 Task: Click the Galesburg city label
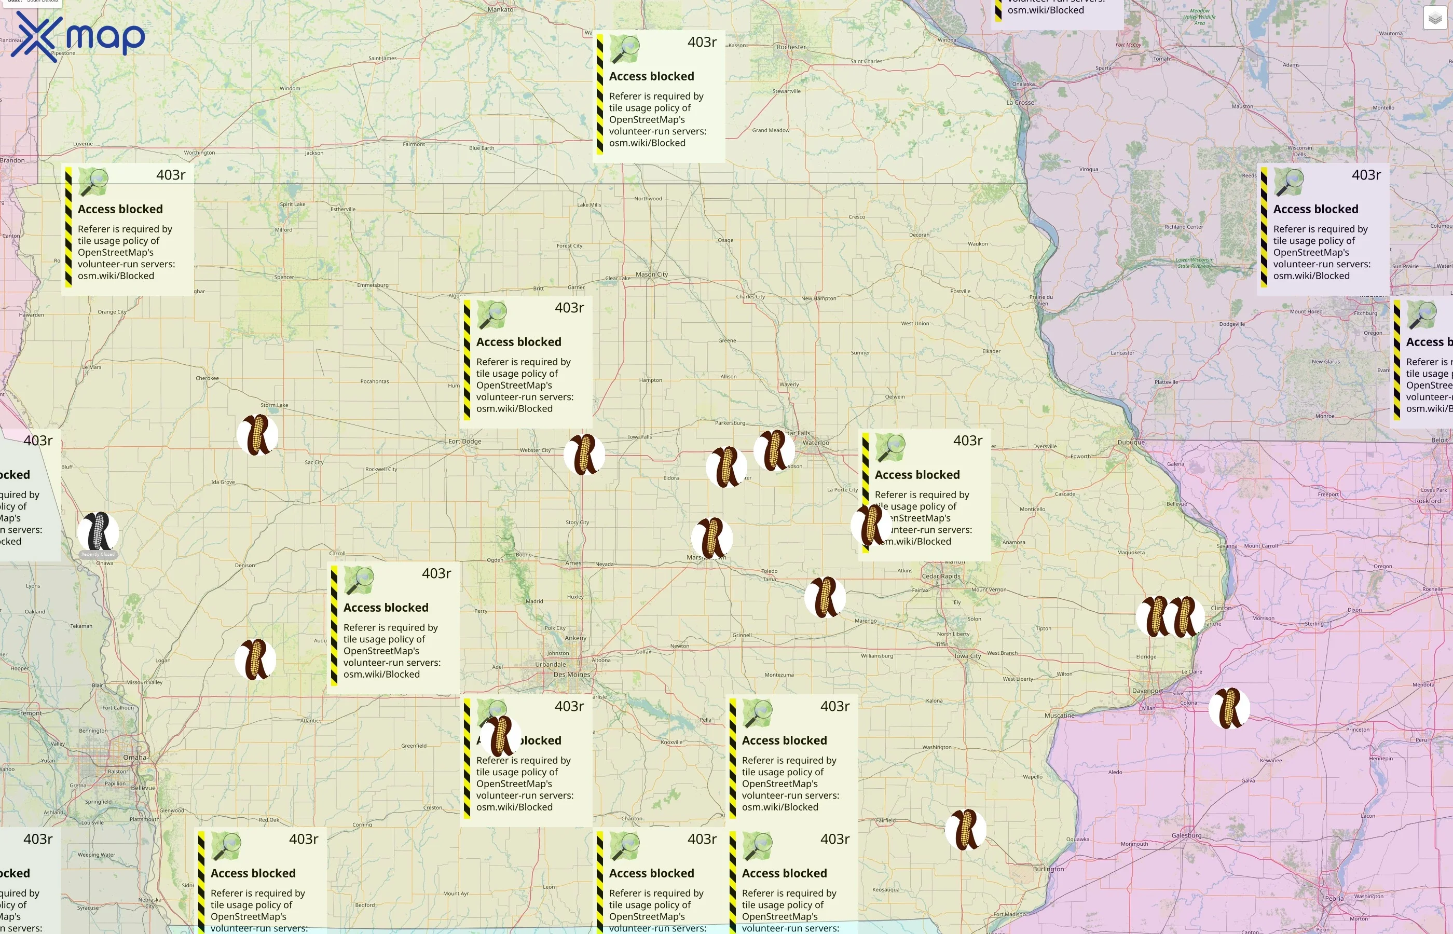click(x=1186, y=836)
